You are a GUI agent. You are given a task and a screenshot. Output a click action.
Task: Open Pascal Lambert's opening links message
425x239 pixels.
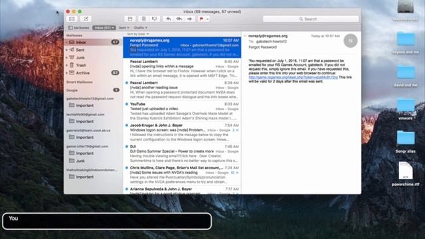coord(182,69)
